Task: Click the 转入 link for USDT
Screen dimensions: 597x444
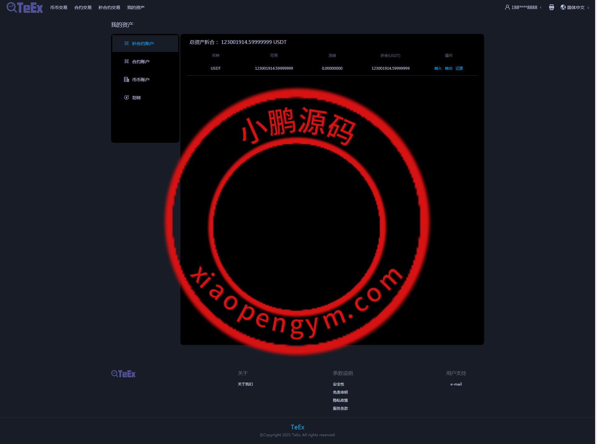Action: [438, 68]
